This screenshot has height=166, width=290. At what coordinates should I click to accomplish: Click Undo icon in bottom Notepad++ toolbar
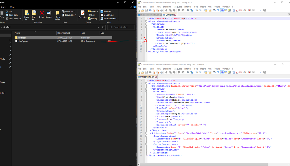click(179, 72)
